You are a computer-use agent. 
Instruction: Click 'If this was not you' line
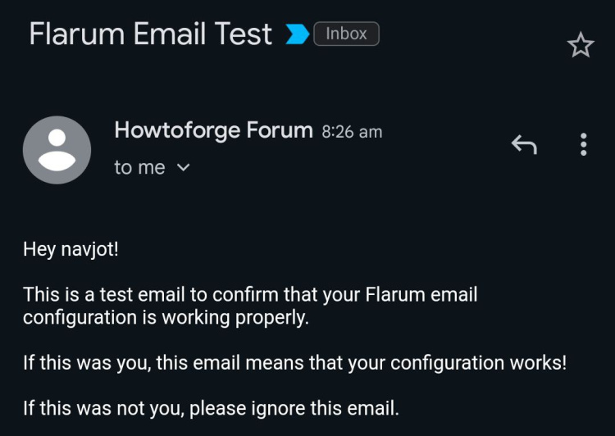211,407
